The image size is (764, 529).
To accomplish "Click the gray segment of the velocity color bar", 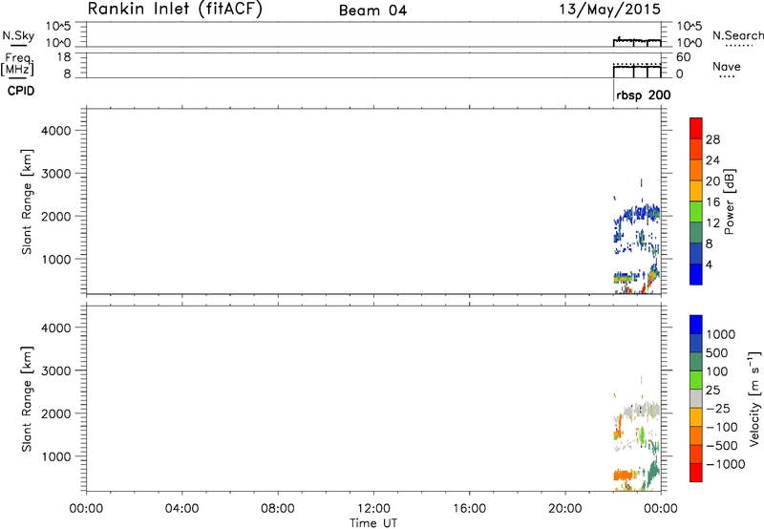I will (x=696, y=398).
